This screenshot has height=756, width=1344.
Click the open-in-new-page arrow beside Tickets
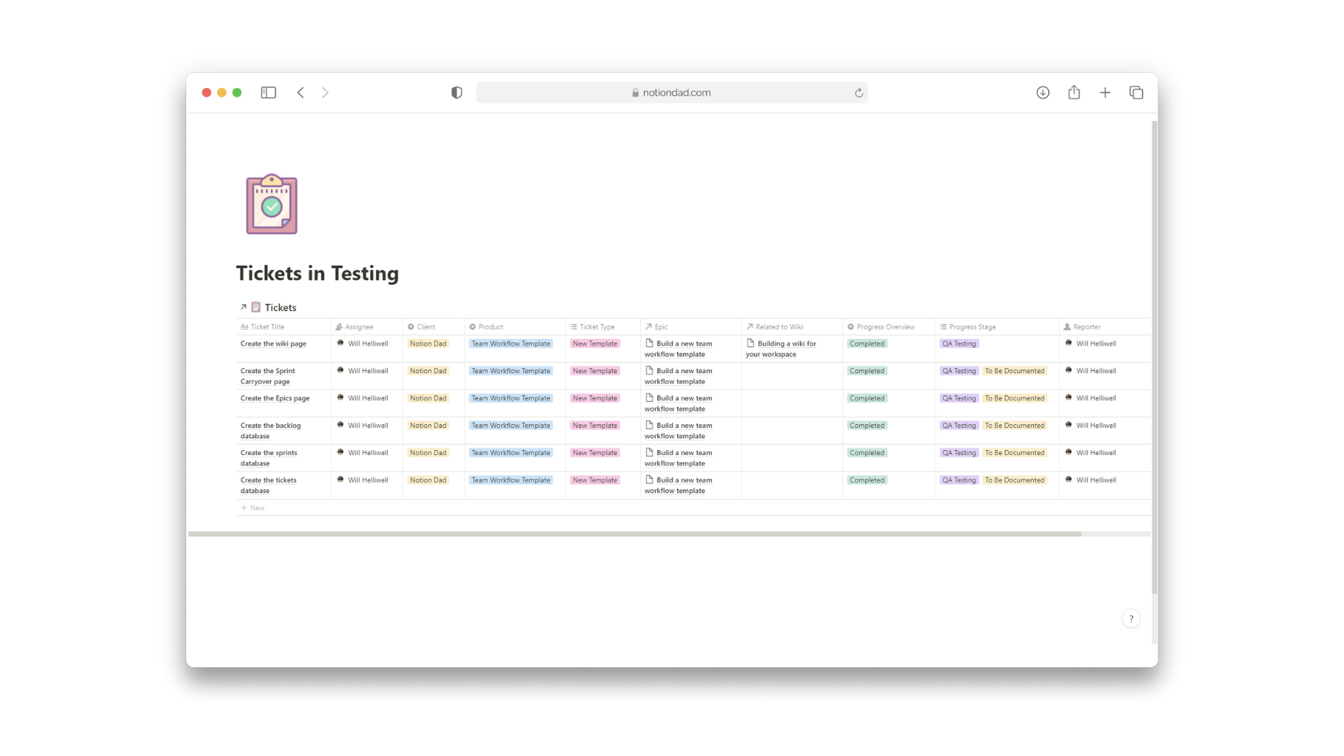[243, 307]
